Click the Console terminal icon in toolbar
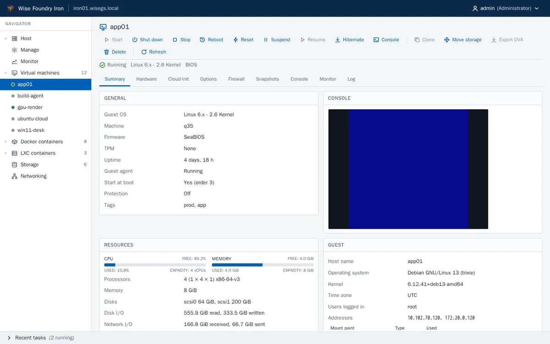Image resolution: width=550 pixels, height=344 pixels. pos(376,40)
